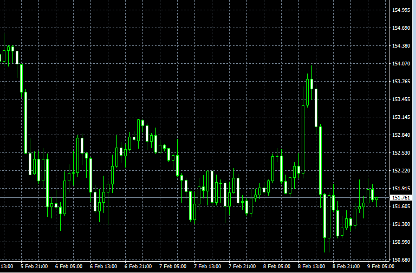416x273 pixels.
Task: Click the 152.840 price axis label
Action: [x=401, y=135]
